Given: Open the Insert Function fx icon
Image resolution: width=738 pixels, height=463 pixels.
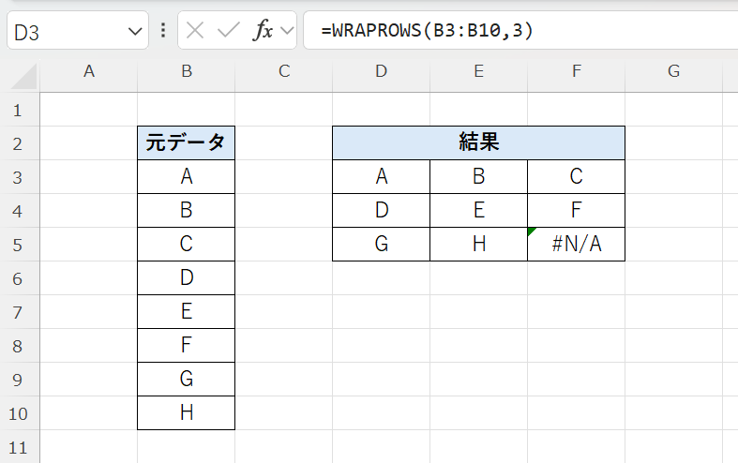Looking at the screenshot, I should (264, 30).
